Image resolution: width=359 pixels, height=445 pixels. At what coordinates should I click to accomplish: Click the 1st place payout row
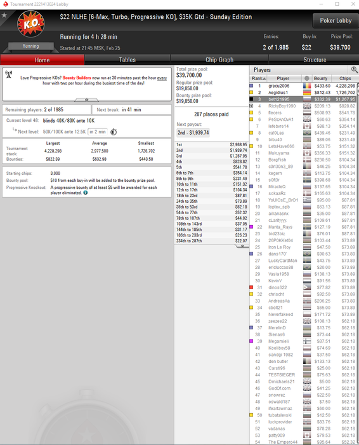[x=211, y=145]
